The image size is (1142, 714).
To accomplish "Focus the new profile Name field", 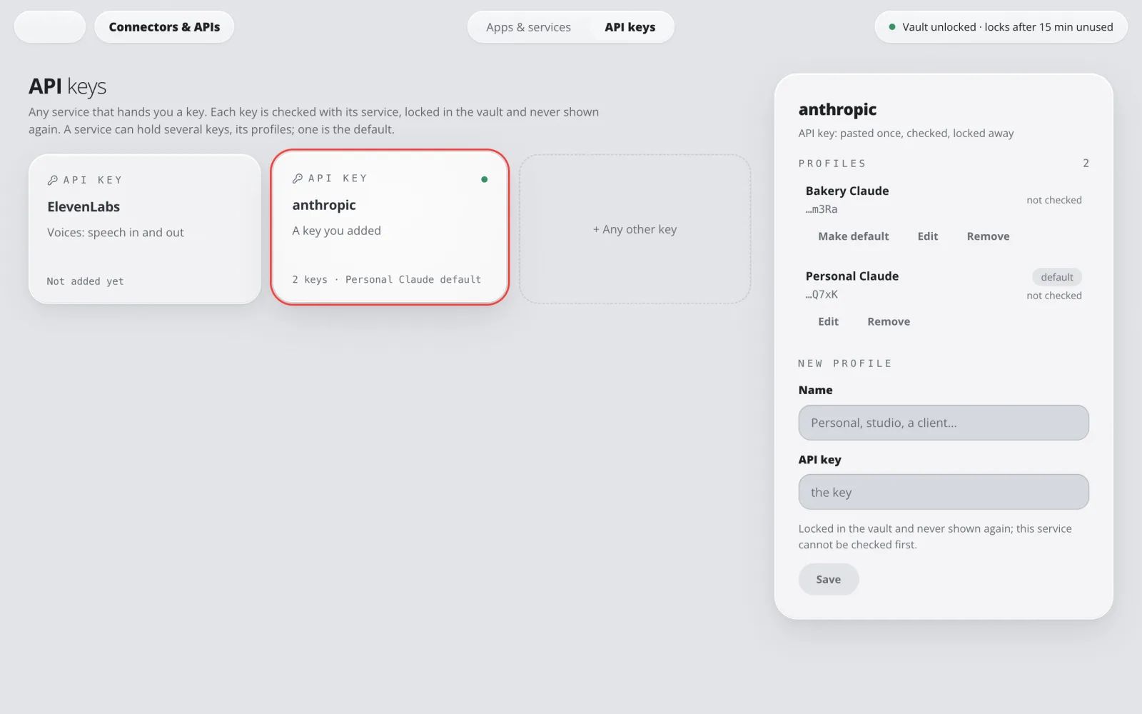I will tap(944, 423).
